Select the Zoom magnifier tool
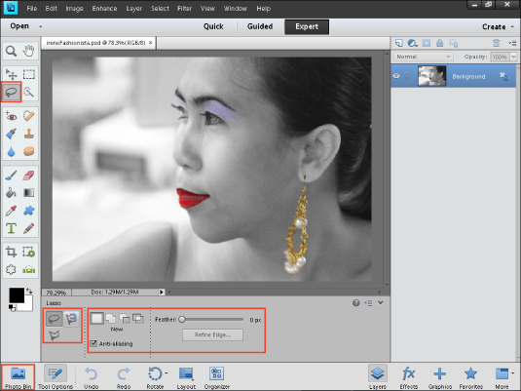521x391 pixels. click(x=12, y=51)
